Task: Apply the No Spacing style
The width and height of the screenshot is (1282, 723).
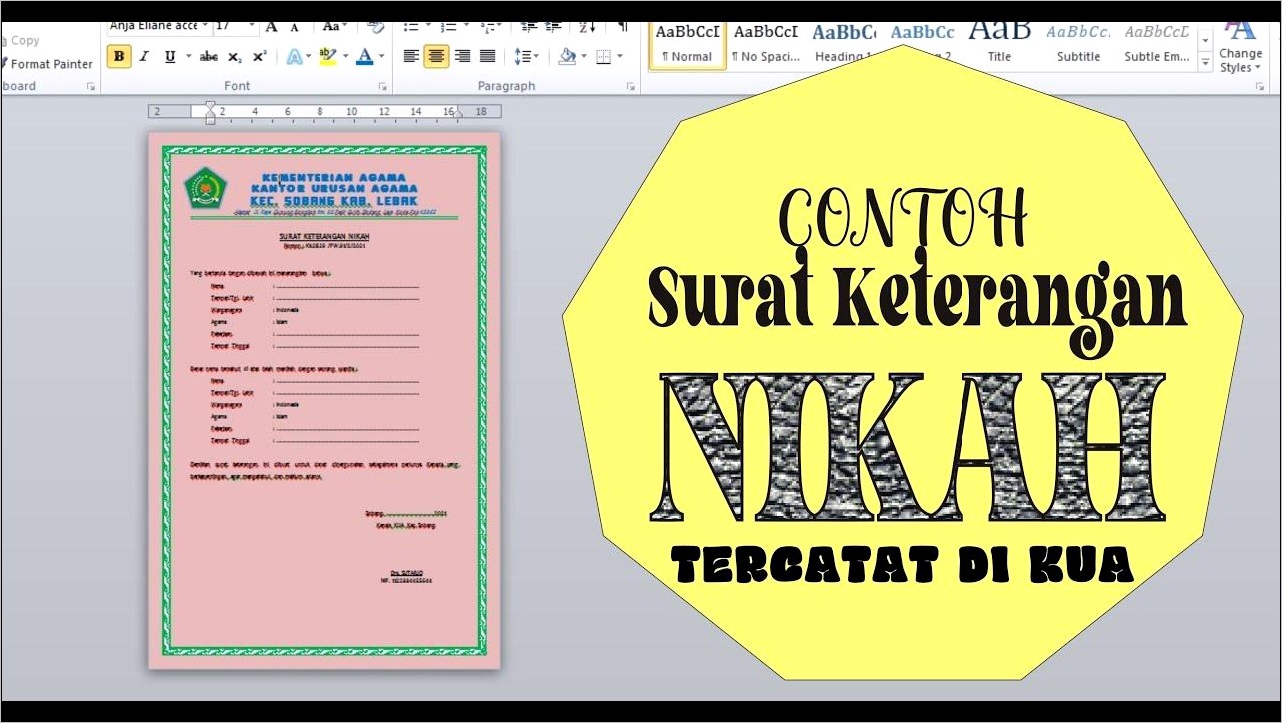Action: 766,43
